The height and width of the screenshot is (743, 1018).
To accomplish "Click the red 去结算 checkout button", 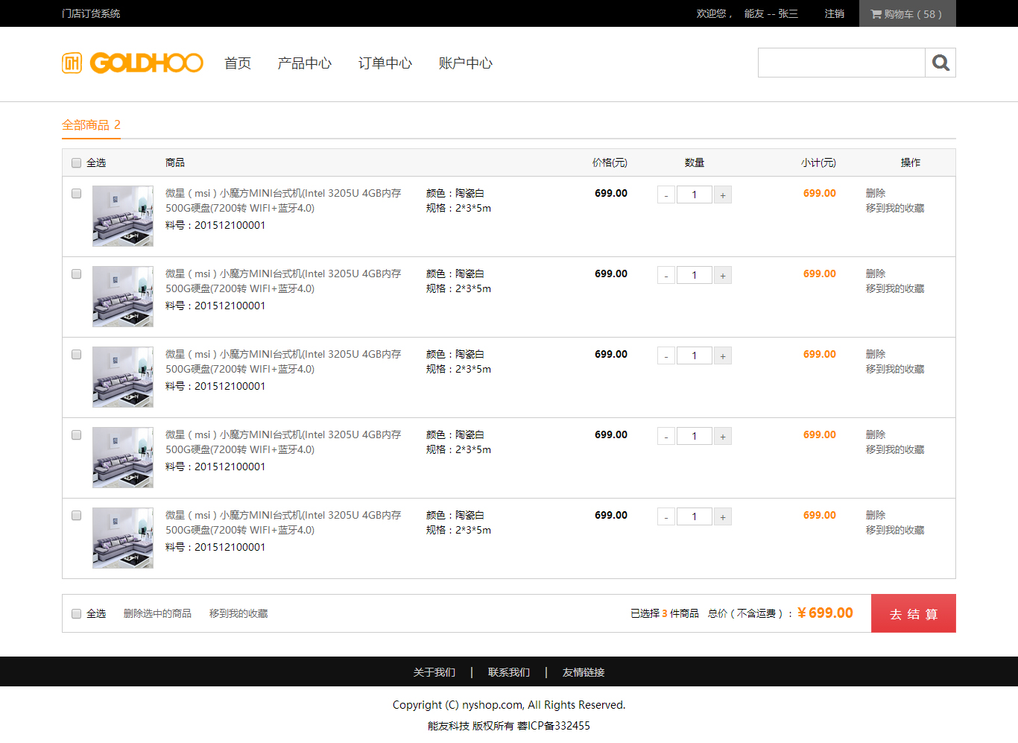I will (913, 613).
